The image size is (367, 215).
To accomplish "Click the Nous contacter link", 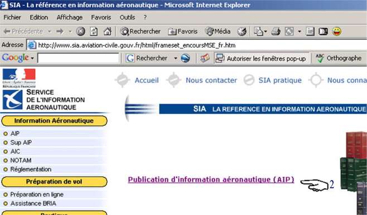I will (211, 80).
